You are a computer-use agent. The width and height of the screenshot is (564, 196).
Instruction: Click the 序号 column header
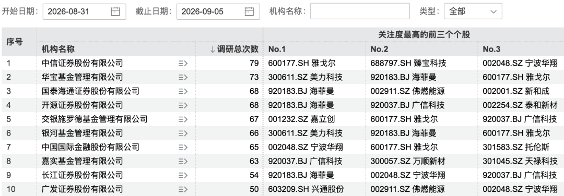tap(15, 42)
